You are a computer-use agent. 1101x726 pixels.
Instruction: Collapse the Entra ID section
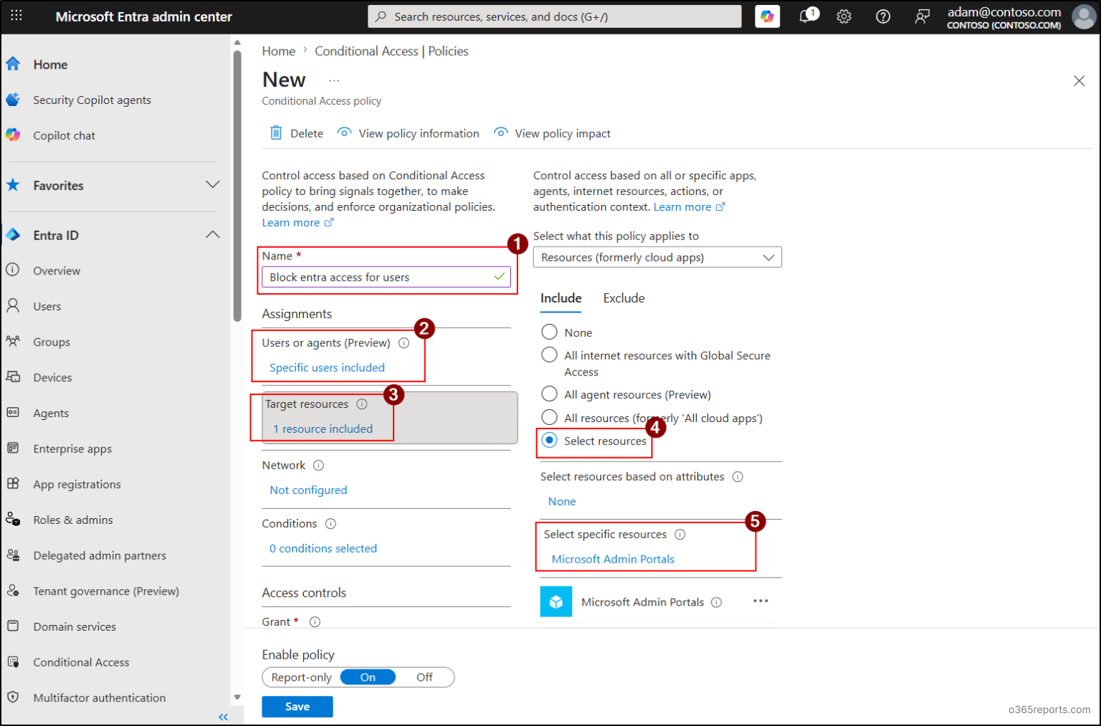pos(213,235)
